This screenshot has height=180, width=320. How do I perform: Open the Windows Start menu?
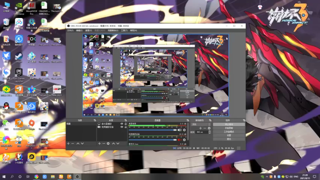[4, 177]
